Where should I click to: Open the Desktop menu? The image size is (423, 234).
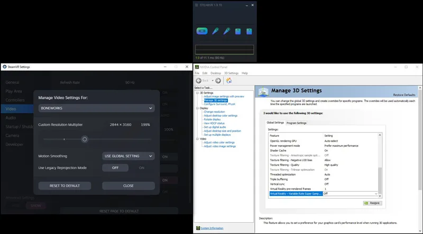(216, 73)
